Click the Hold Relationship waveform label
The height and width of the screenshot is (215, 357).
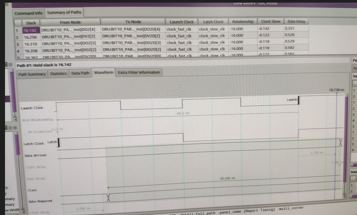tap(37, 119)
